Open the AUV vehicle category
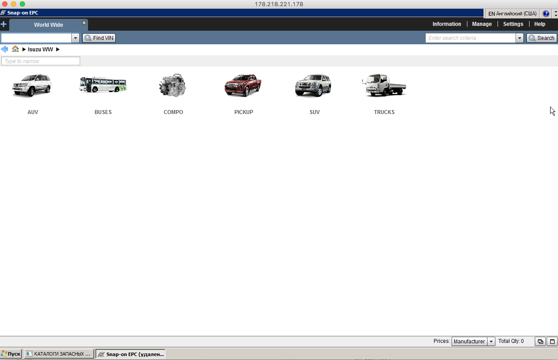Image resolution: width=558 pixels, height=360 pixels. [x=32, y=86]
